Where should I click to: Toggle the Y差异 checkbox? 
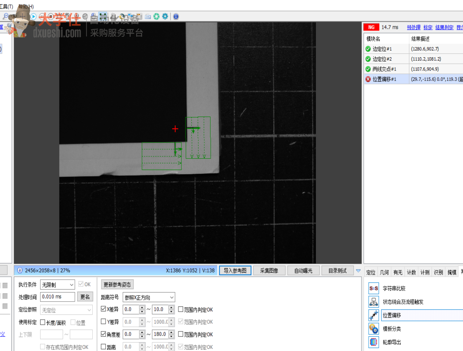click(103, 321)
